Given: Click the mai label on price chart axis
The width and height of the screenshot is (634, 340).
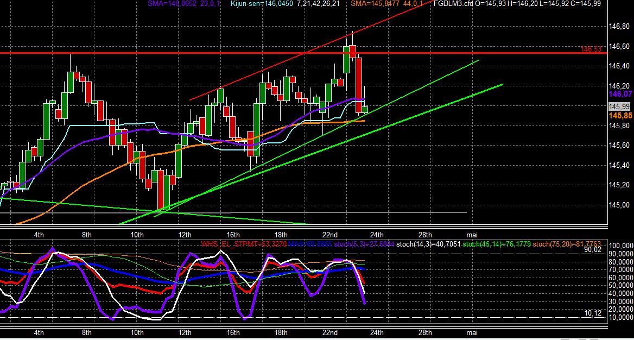Looking at the screenshot, I should 471,235.
